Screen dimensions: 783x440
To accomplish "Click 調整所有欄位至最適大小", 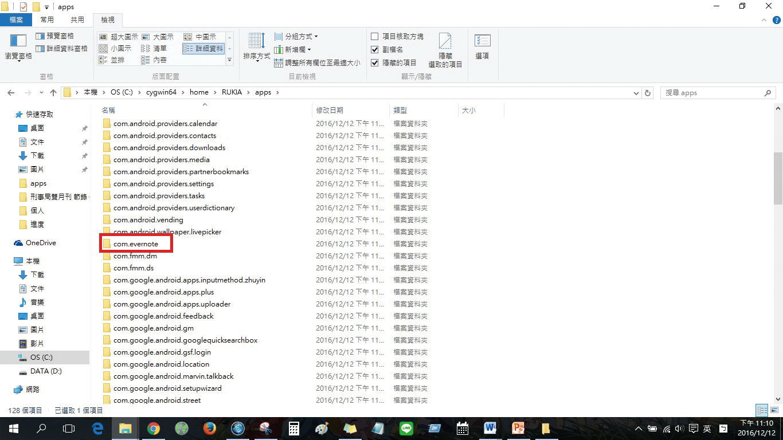I will [317, 63].
